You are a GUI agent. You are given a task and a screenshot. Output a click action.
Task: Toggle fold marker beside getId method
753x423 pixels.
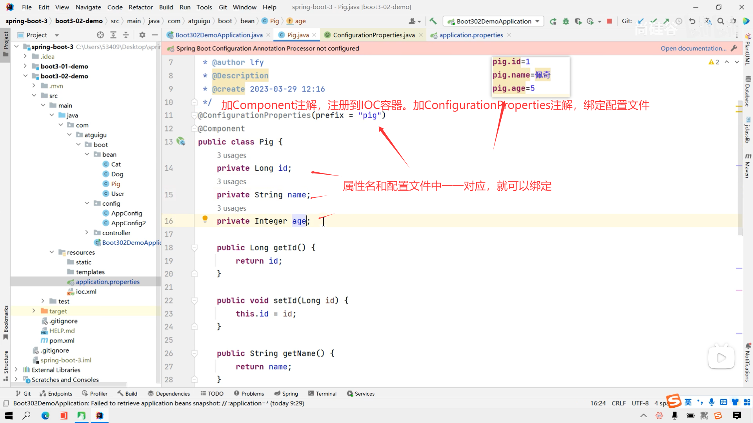(x=194, y=248)
